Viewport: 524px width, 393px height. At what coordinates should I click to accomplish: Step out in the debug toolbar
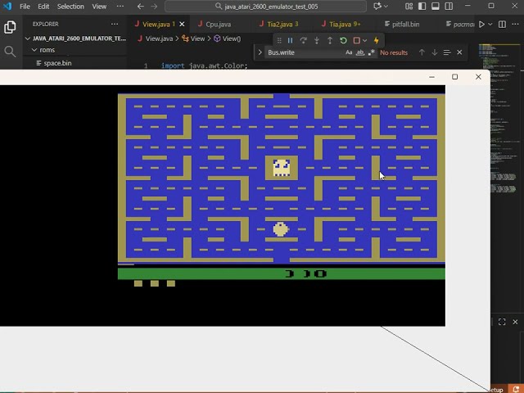330,40
